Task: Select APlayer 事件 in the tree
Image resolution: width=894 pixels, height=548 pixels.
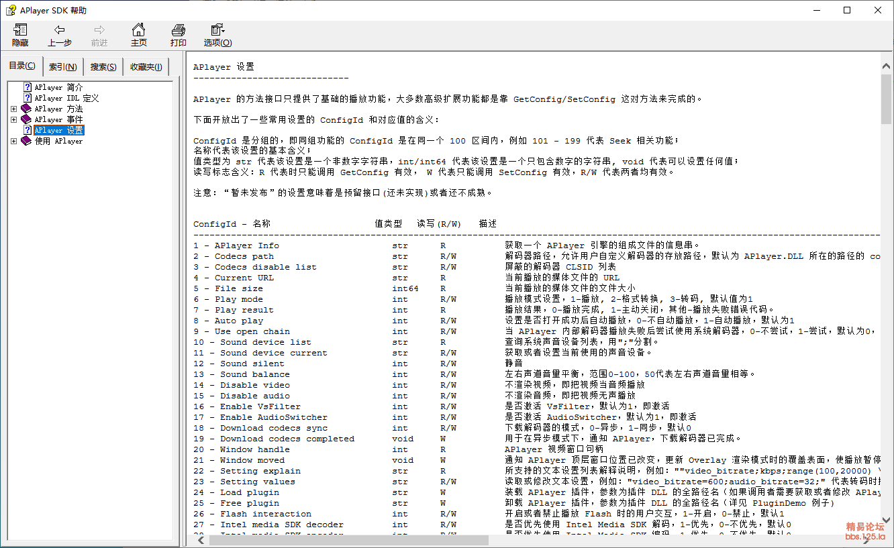Action: click(59, 119)
